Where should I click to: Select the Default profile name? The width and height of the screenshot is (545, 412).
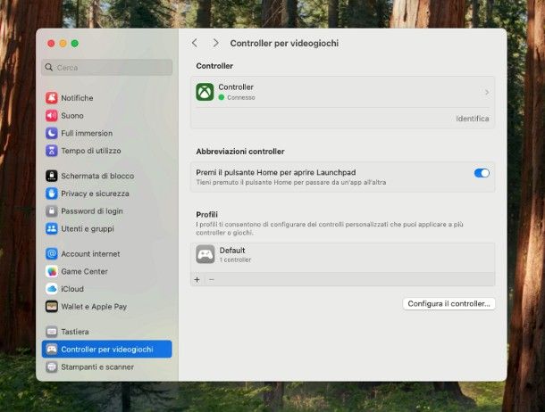pyautogui.click(x=232, y=251)
